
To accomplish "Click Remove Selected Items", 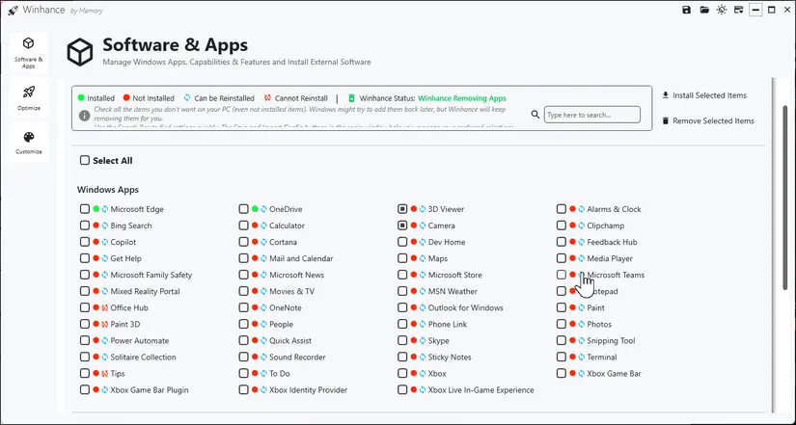I will [707, 120].
